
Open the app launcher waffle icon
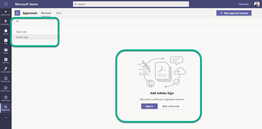6,4
